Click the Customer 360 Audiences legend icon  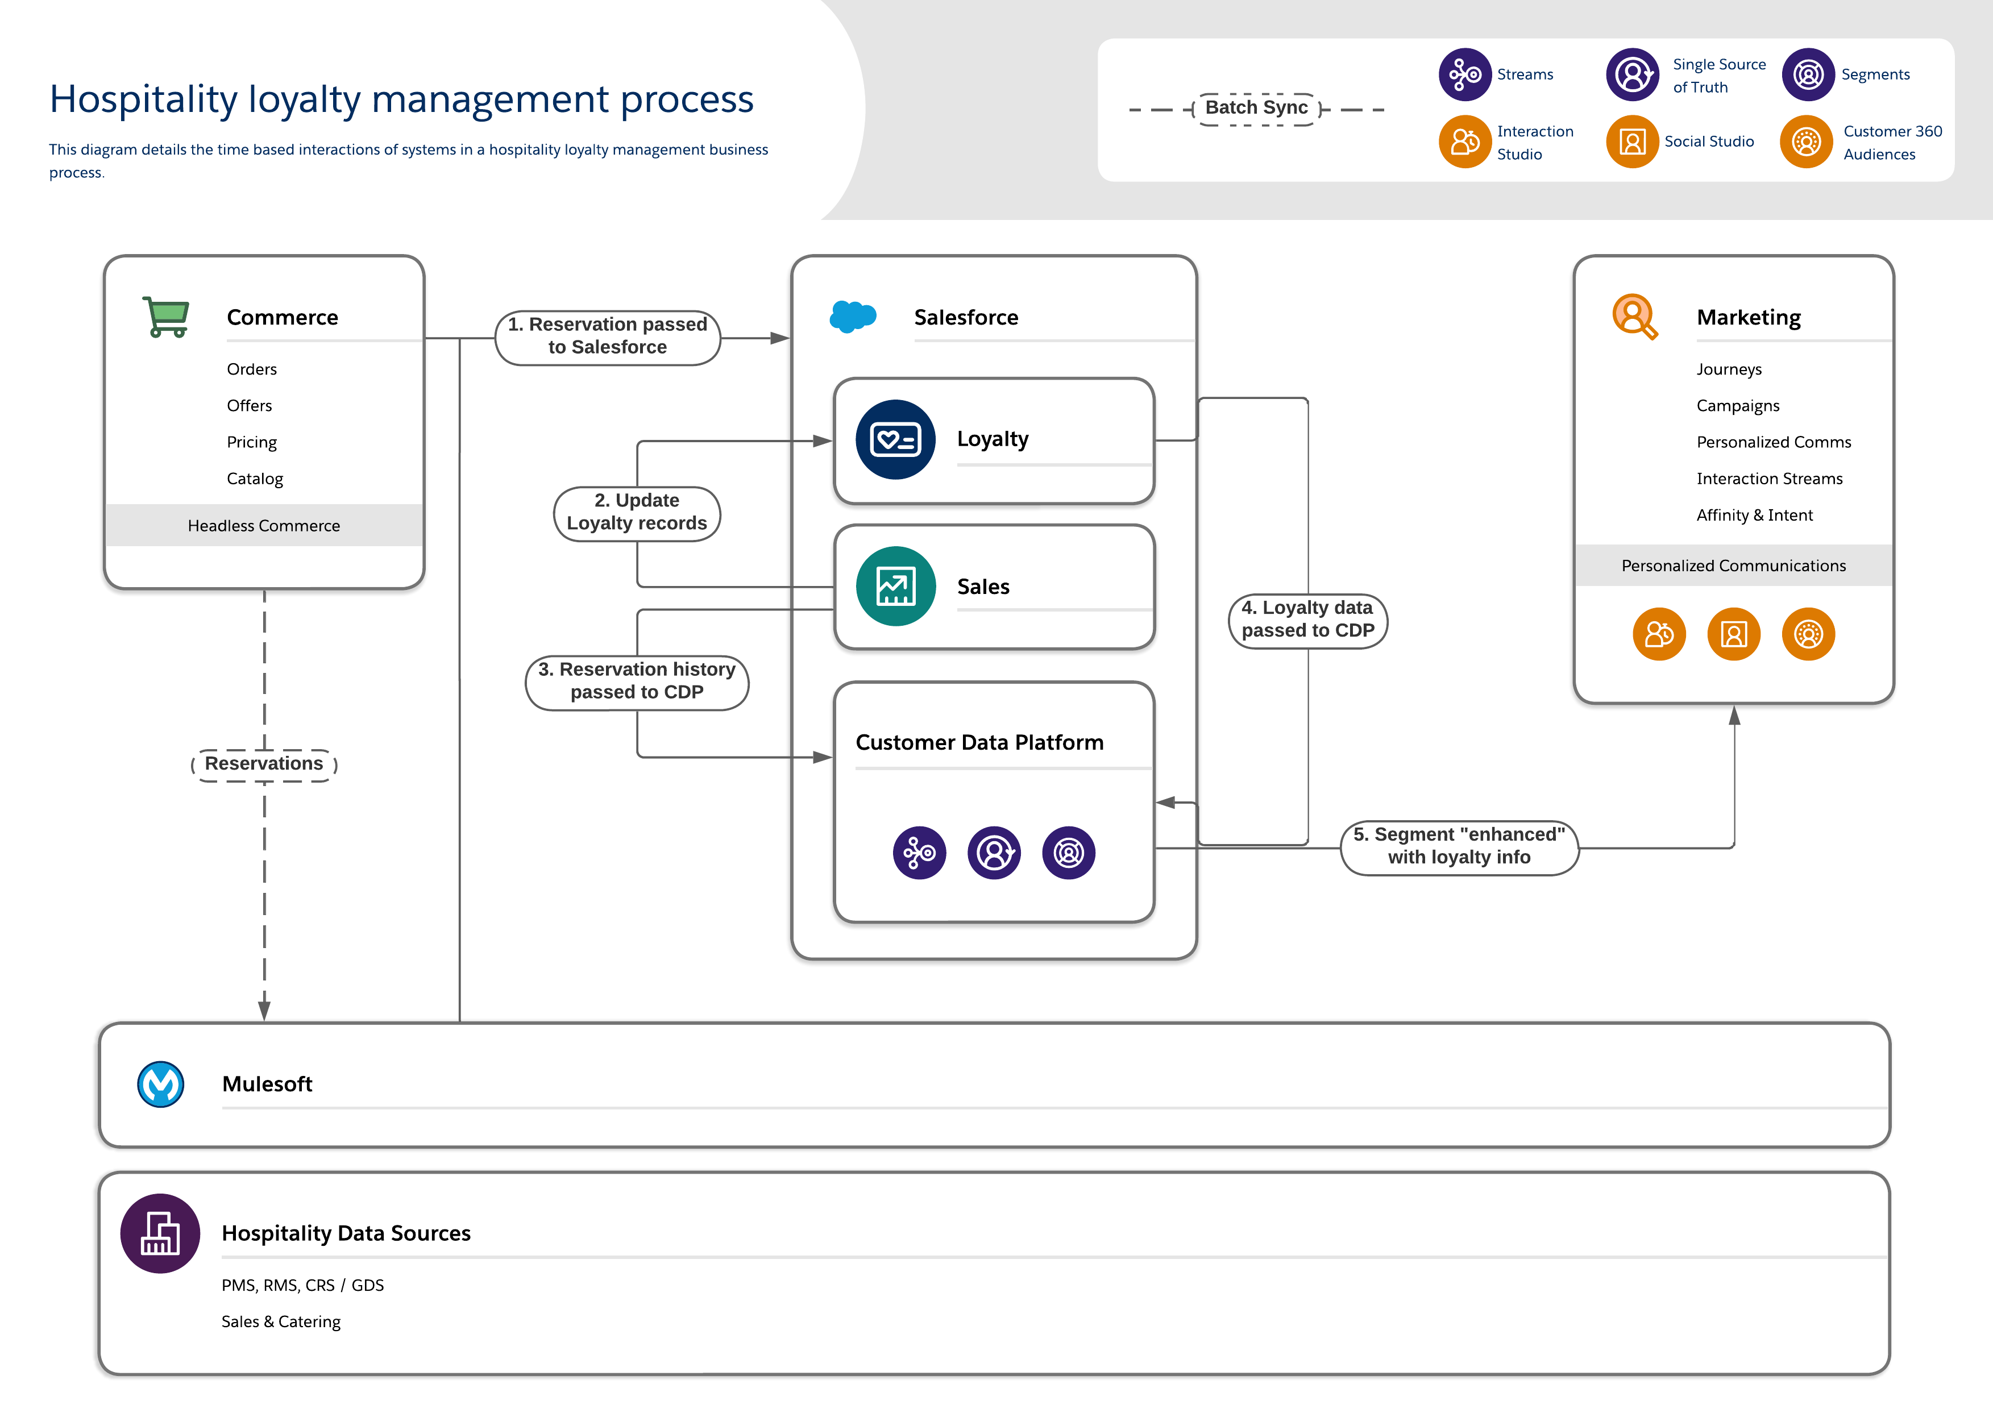click(1807, 142)
